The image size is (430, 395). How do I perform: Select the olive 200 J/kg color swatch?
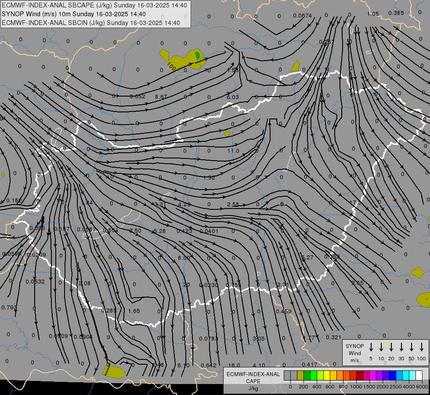click(x=300, y=376)
